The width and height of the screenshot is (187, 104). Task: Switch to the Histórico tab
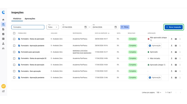click(x=17, y=19)
